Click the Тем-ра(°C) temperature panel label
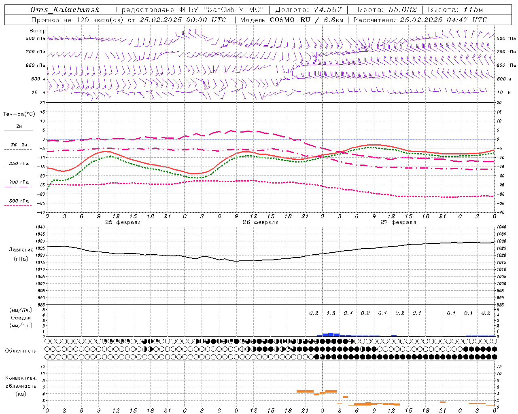 point(19,114)
